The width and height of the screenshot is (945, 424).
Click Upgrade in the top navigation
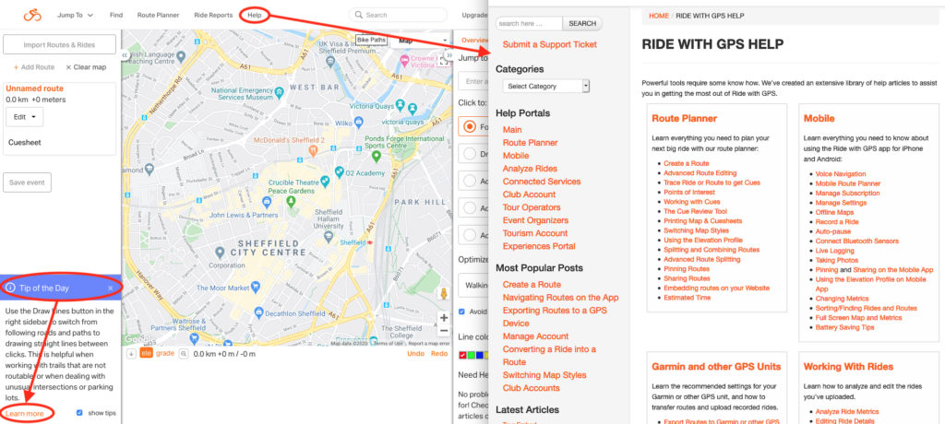pyautogui.click(x=475, y=15)
